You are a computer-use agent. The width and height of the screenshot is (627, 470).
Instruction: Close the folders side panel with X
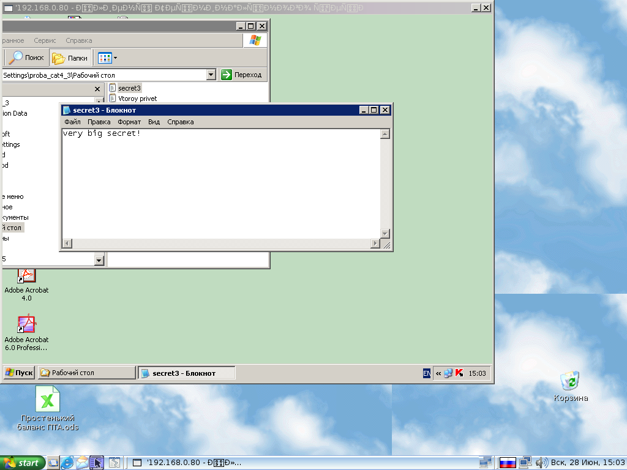[x=97, y=89]
